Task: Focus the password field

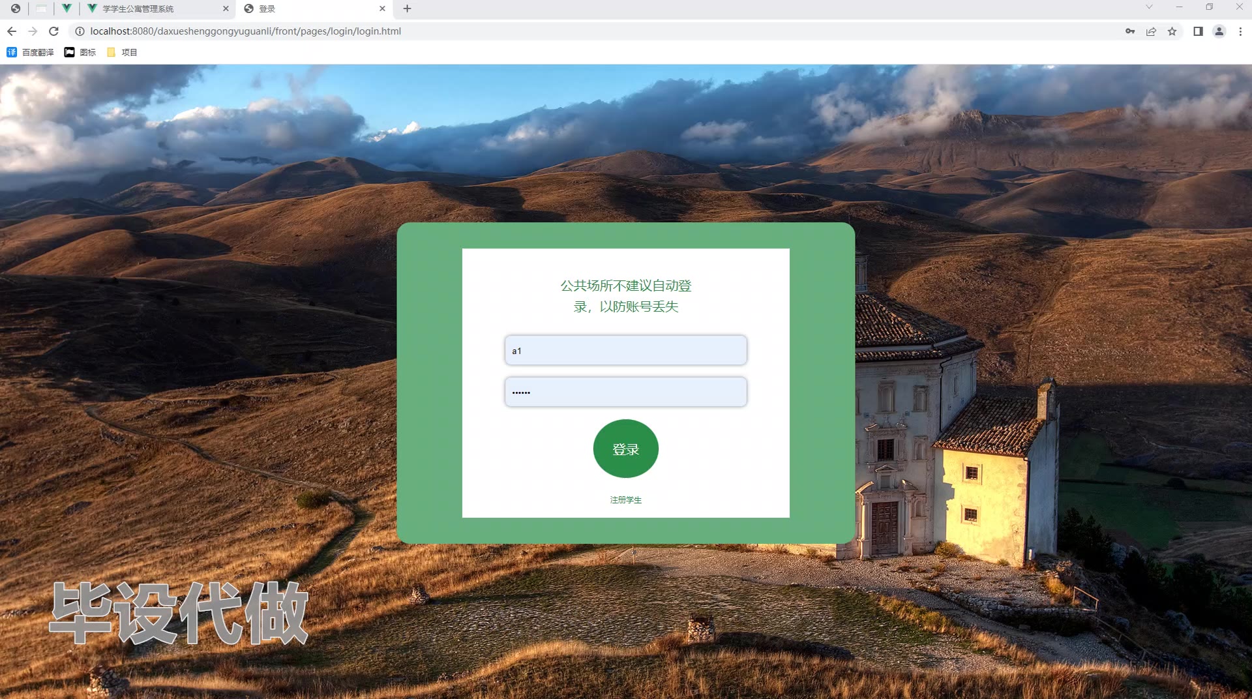Action: pyautogui.click(x=625, y=392)
